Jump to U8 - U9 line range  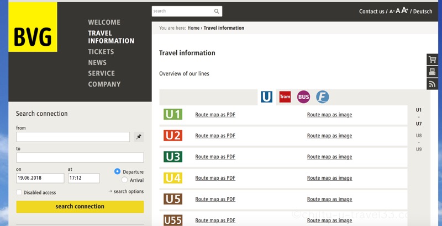tap(419, 142)
